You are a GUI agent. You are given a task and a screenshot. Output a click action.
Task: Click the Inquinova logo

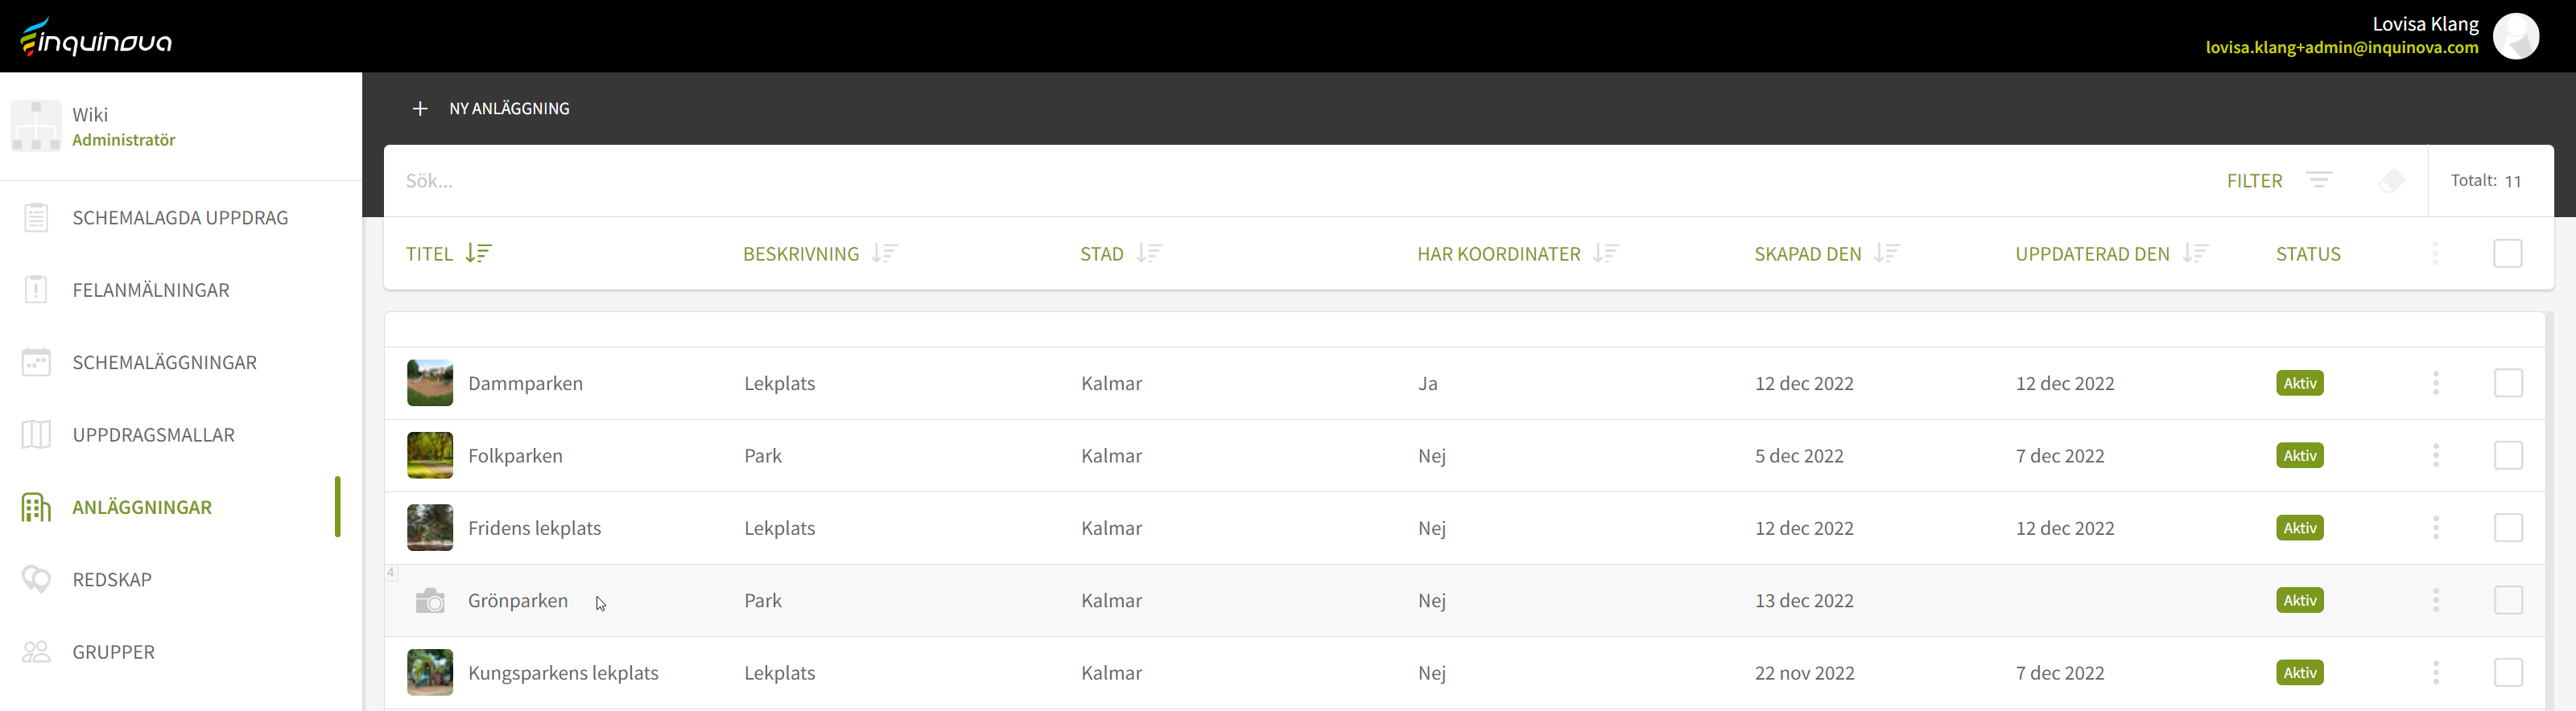pos(96,38)
